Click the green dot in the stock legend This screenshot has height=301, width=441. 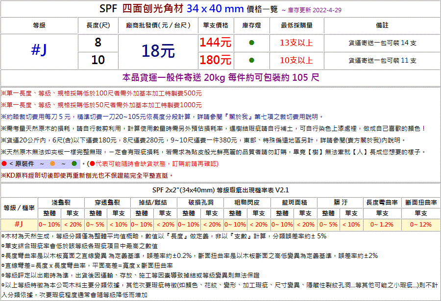pyautogui.click(x=74, y=163)
